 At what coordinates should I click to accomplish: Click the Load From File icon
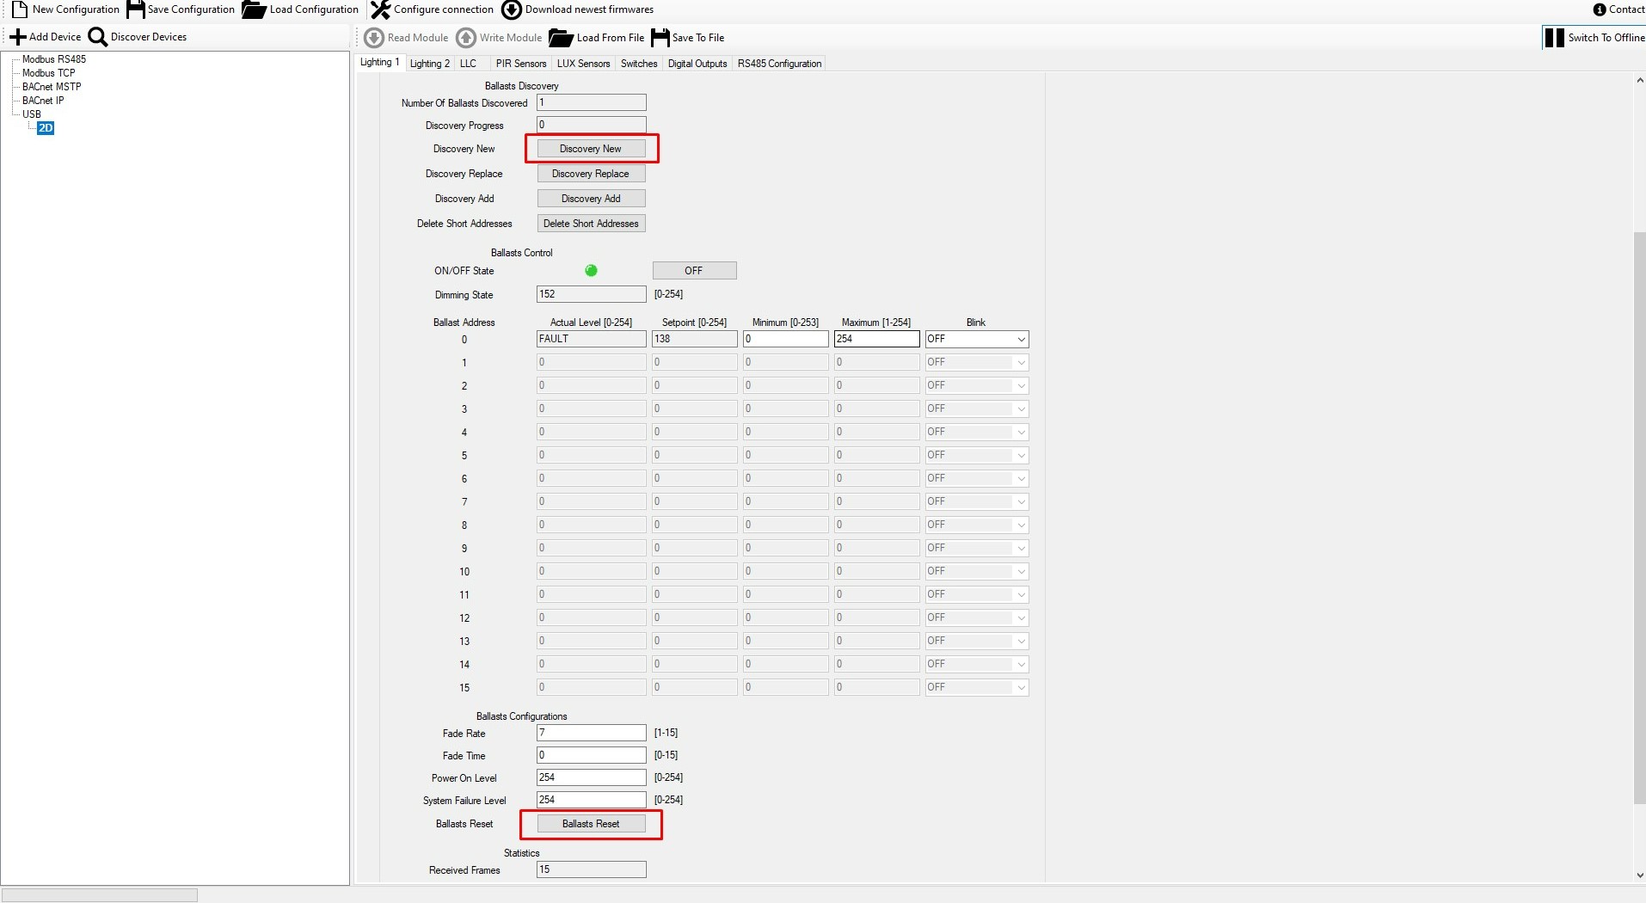561,38
